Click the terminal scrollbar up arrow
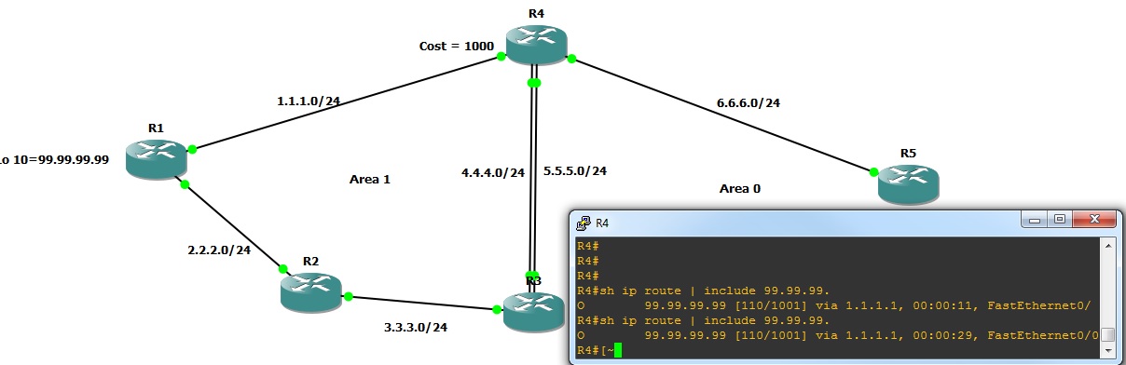This screenshot has width=1126, height=365. 1107,246
